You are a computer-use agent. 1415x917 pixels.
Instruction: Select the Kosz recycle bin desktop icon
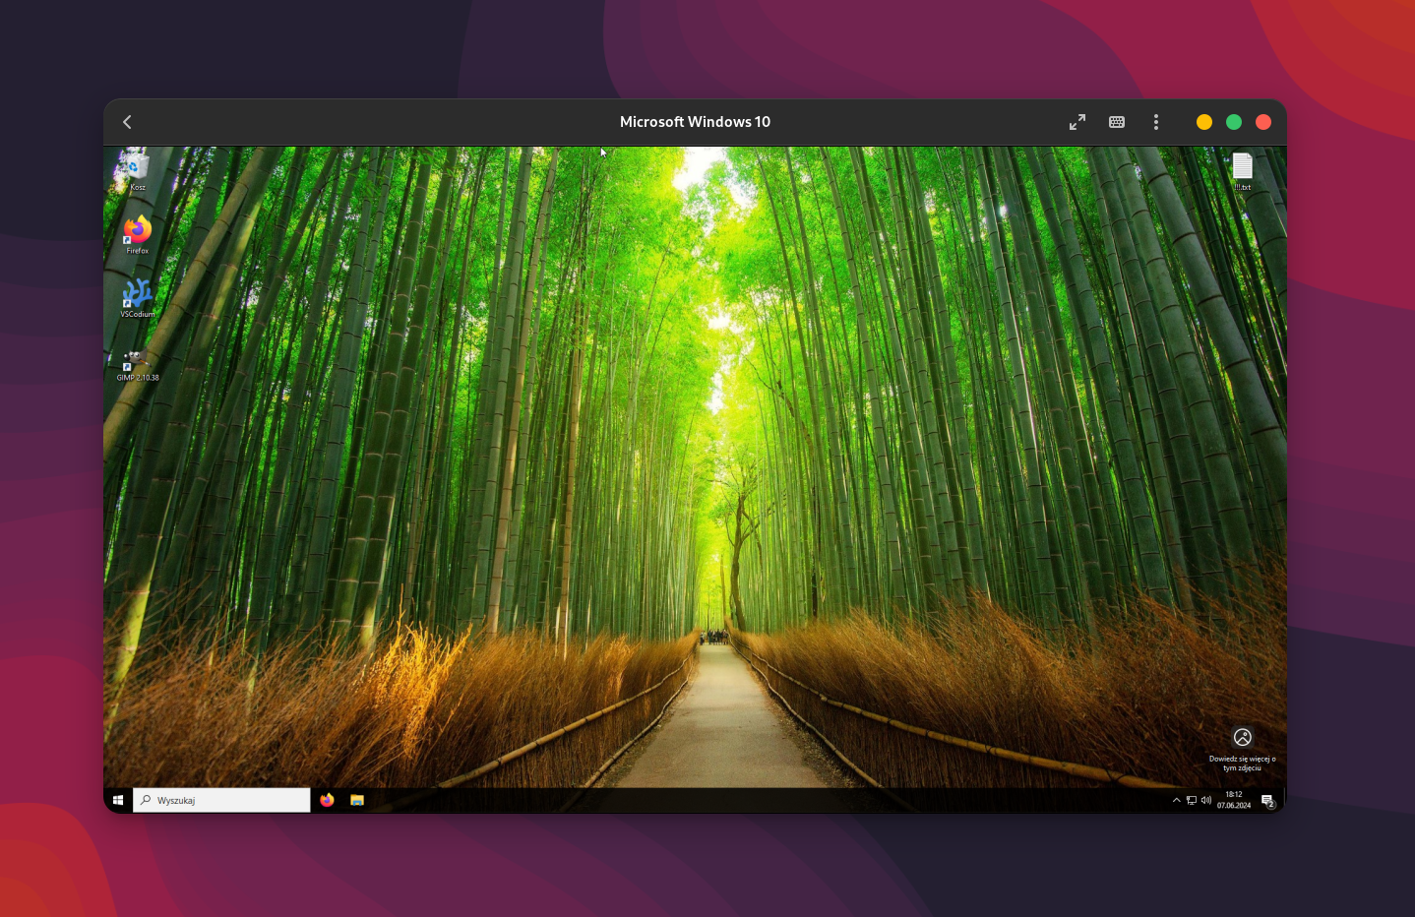tap(137, 169)
